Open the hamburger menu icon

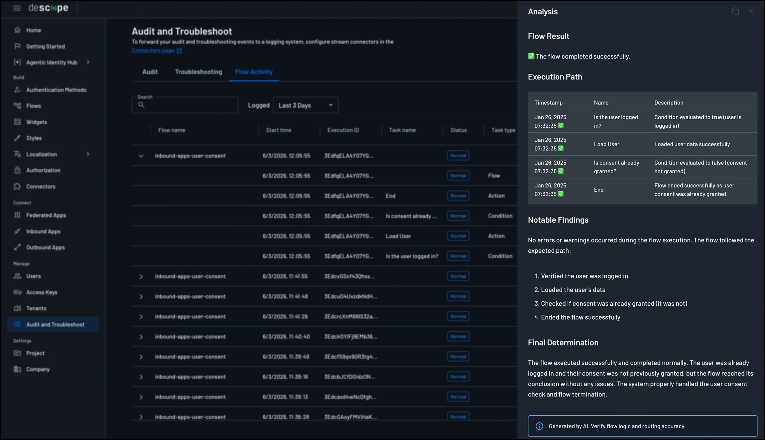(17, 8)
